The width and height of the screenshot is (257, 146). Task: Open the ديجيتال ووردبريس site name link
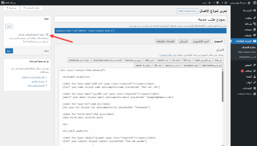(x=238, y=3)
